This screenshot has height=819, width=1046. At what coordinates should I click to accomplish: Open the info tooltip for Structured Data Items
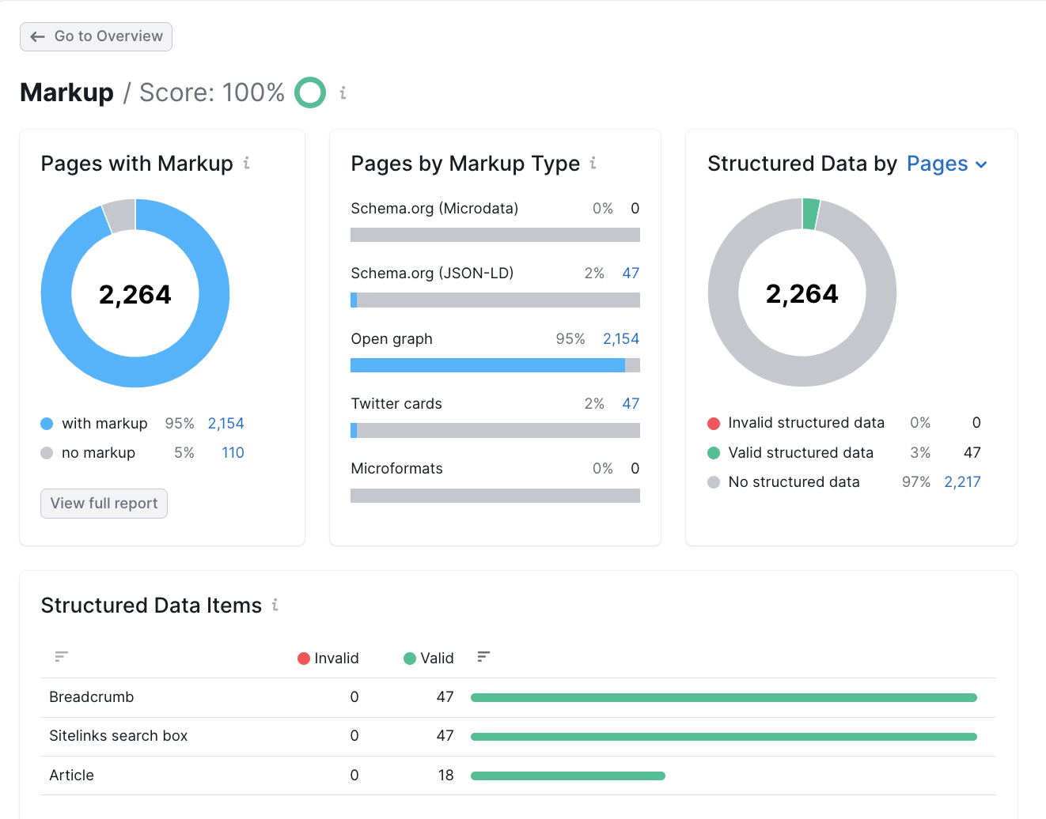point(275,605)
